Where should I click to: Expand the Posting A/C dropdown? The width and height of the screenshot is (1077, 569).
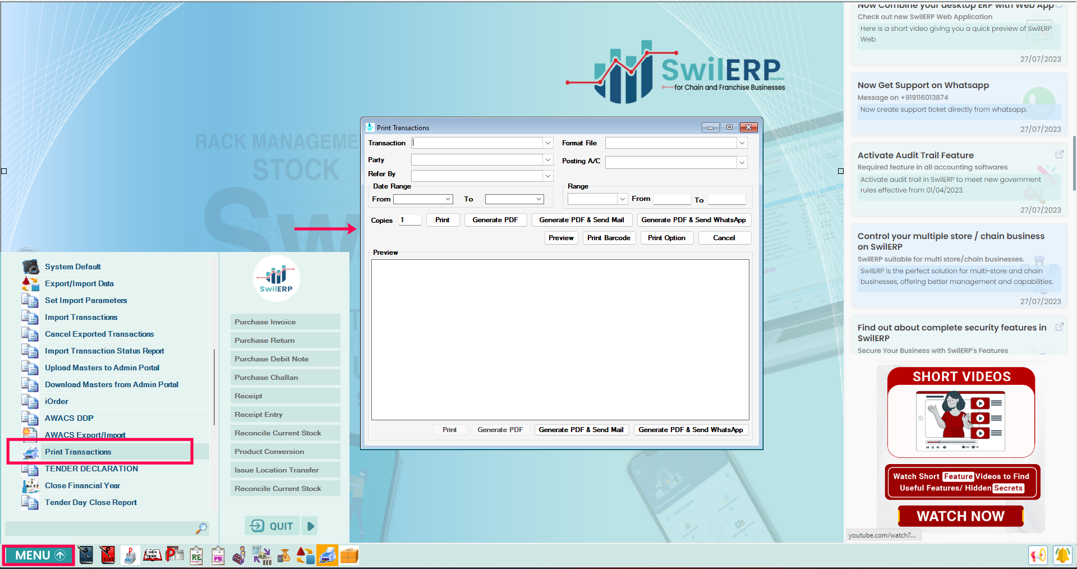click(742, 162)
